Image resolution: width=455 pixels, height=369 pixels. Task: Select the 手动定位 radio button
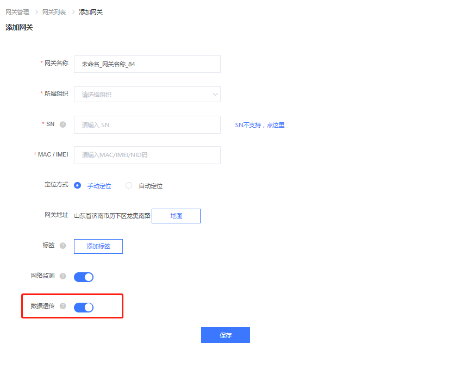pos(78,185)
